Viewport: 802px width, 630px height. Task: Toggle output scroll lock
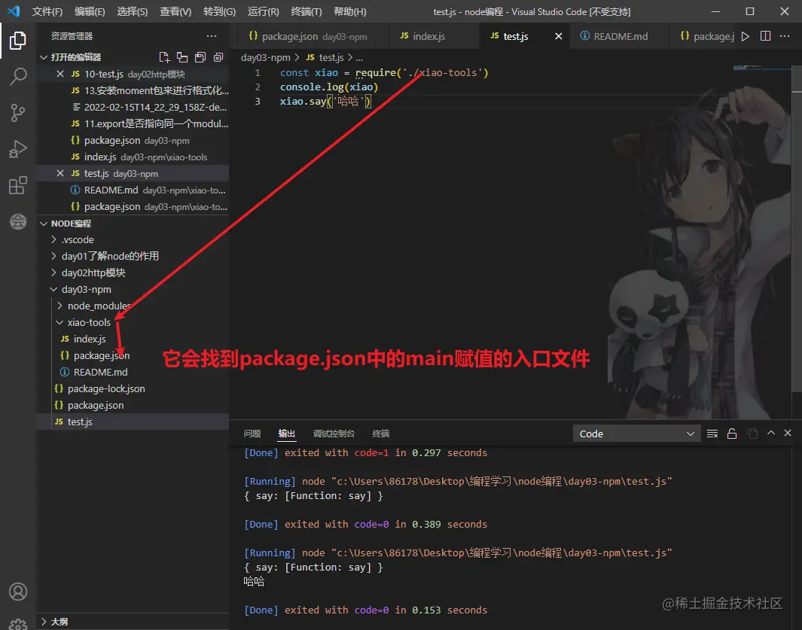click(732, 434)
